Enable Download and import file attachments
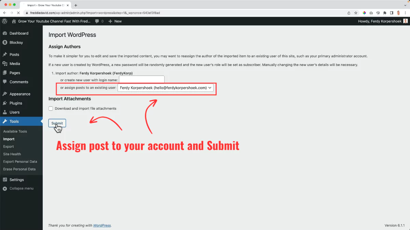 coord(51,108)
